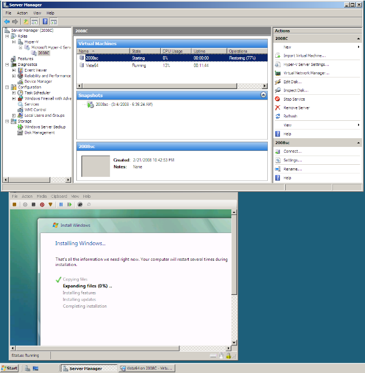
Task: Click the Settings icon under 2008sc actions
Action: (278, 160)
